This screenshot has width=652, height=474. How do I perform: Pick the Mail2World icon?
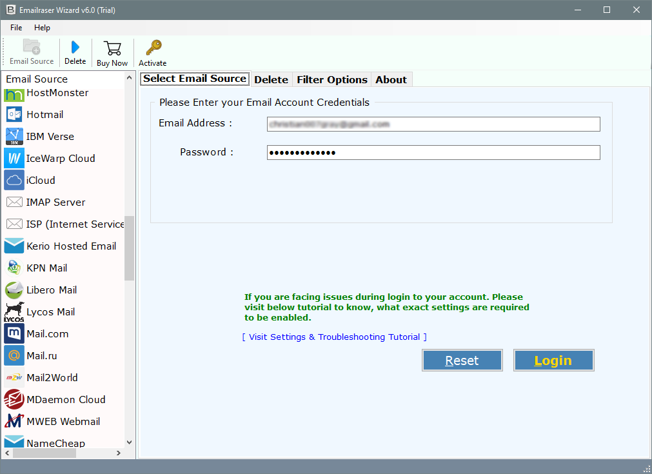(14, 377)
